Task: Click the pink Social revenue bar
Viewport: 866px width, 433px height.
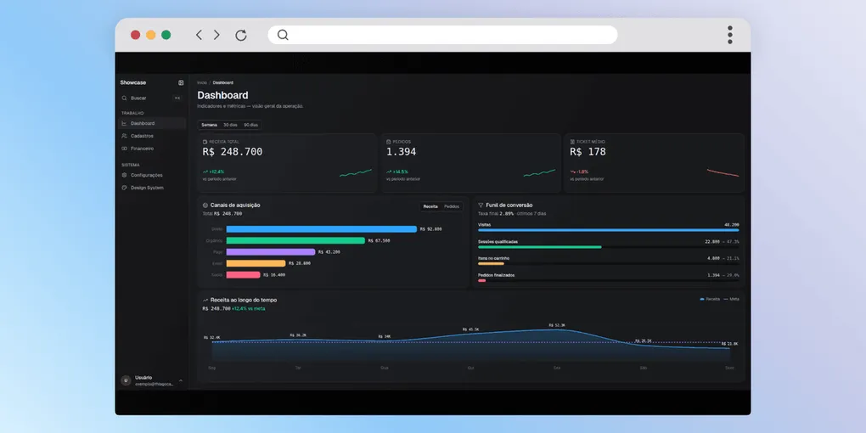Action: [x=243, y=274]
